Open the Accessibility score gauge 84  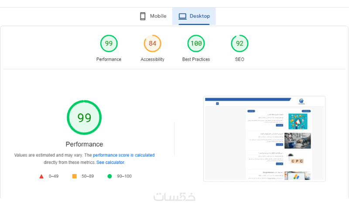(152, 44)
